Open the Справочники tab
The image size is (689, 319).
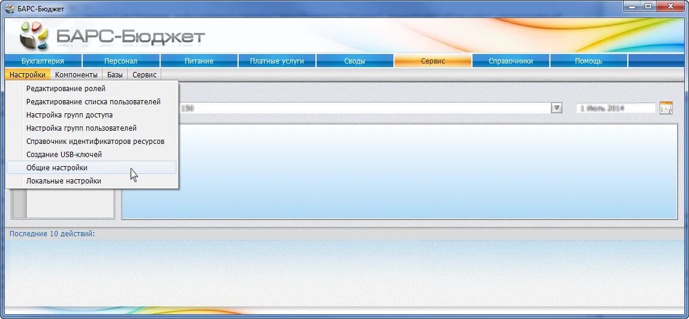point(510,61)
